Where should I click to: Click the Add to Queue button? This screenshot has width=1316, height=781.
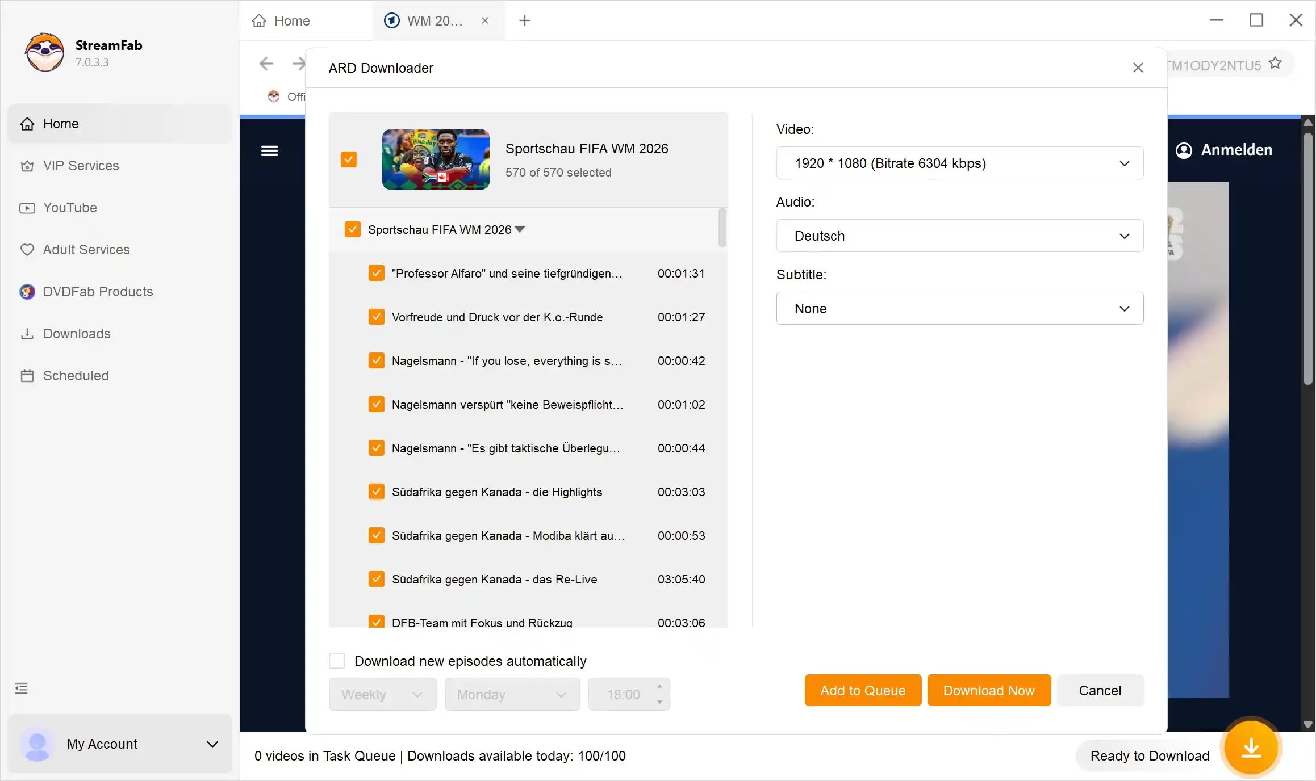click(863, 690)
